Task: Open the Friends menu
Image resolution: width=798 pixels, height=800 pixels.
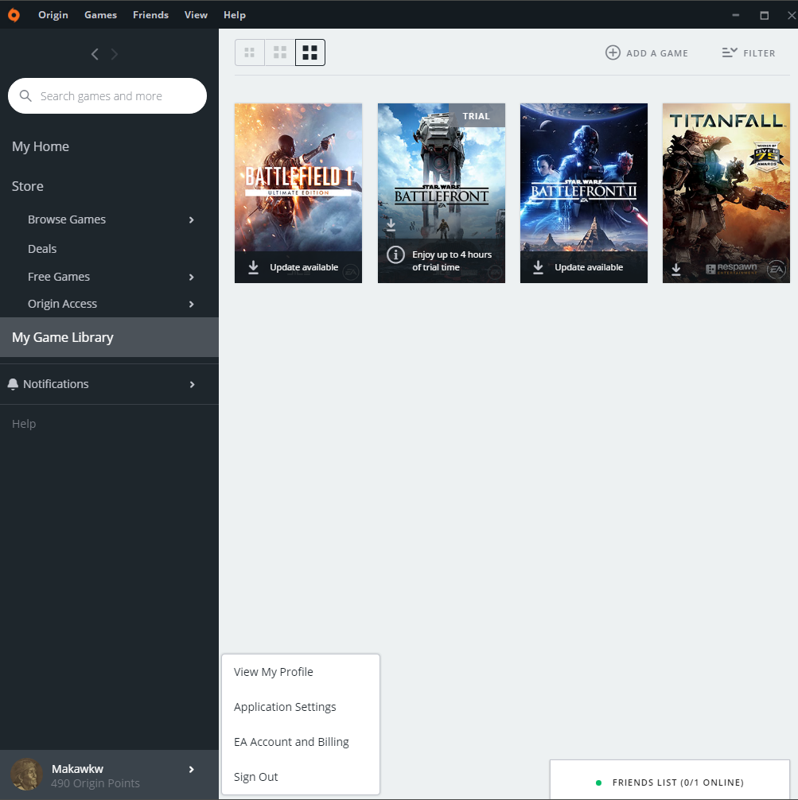Action: click(150, 15)
